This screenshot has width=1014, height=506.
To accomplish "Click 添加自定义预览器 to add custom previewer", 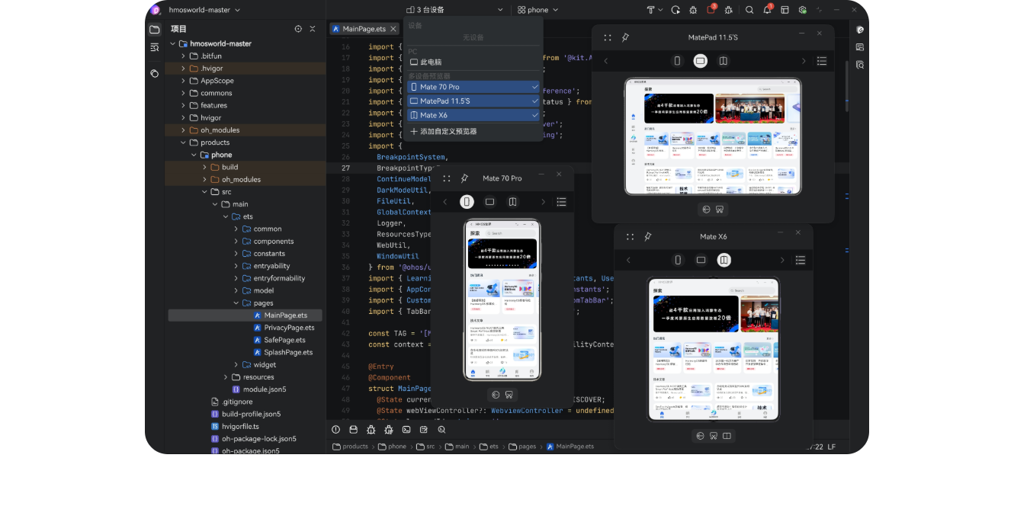I will point(448,131).
